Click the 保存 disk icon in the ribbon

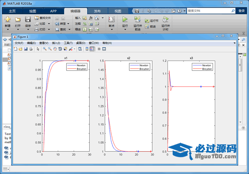(x=28, y=19)
